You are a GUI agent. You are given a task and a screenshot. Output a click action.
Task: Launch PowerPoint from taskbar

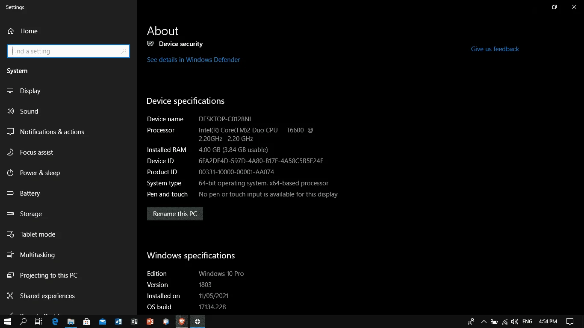coord(150,322)
